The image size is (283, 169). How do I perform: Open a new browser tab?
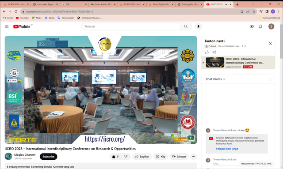click(237, 4)
